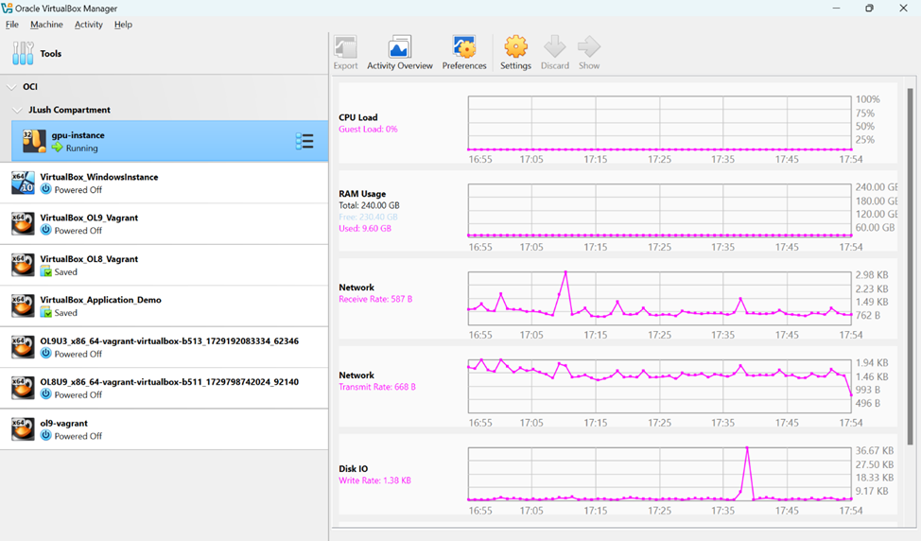The height and width of the screenshot is (541, 921).
Task: Open the Help menu
Action: [123, 25]
